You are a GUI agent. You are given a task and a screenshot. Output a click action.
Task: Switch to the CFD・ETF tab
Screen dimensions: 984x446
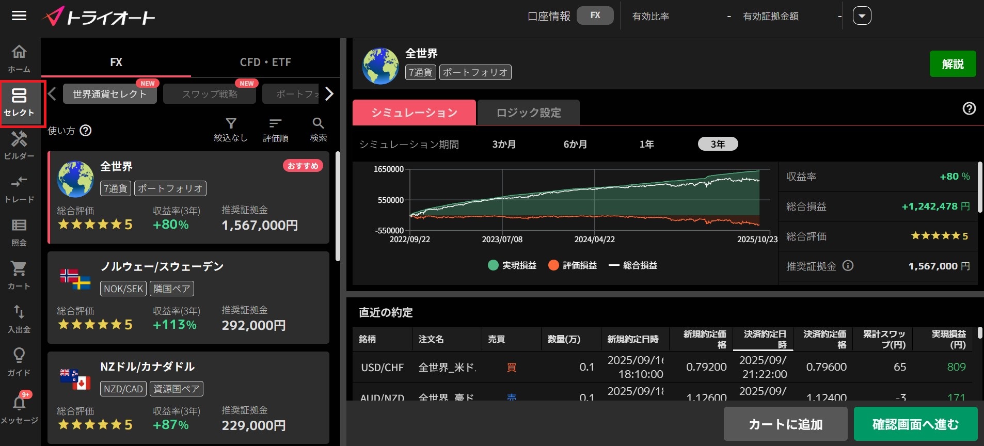click(x=265, y=62)
